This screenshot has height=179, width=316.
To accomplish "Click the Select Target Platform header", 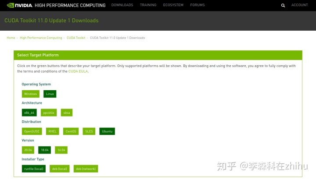I will click(x=158, y=55).
